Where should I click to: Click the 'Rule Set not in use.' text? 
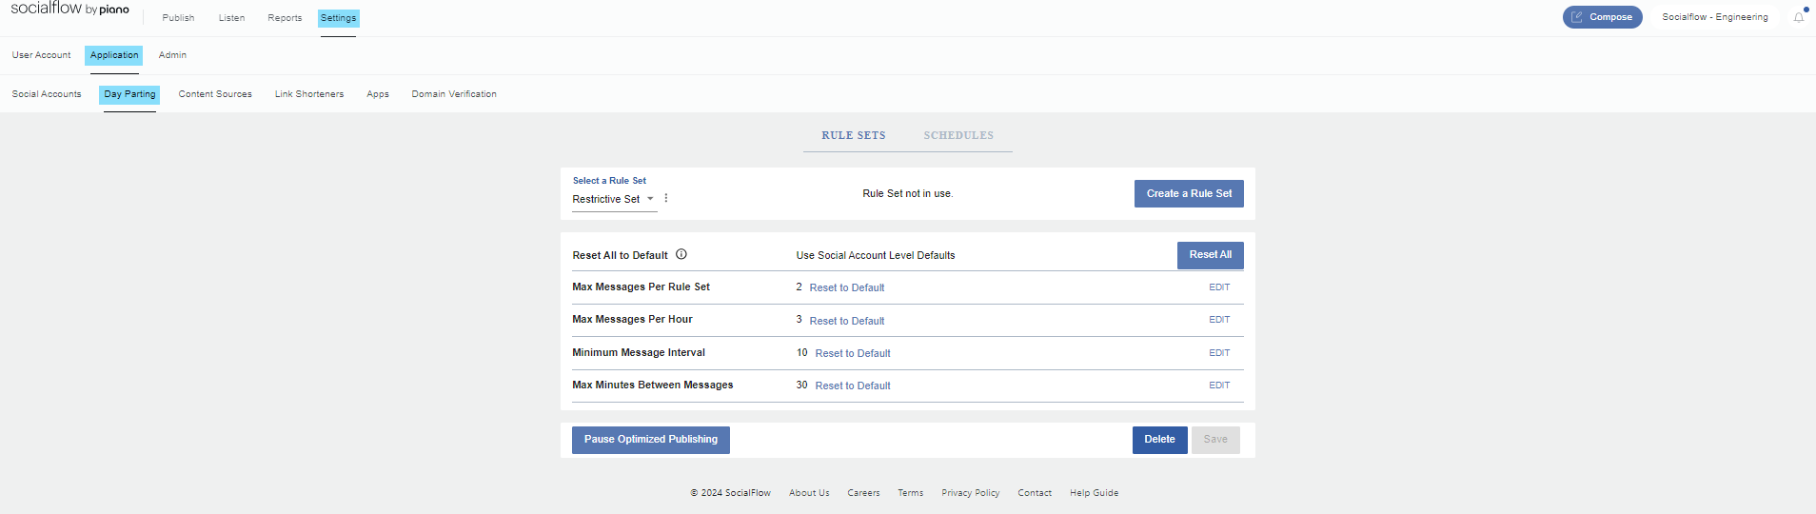pyautogui.click(x=907, y=193)
